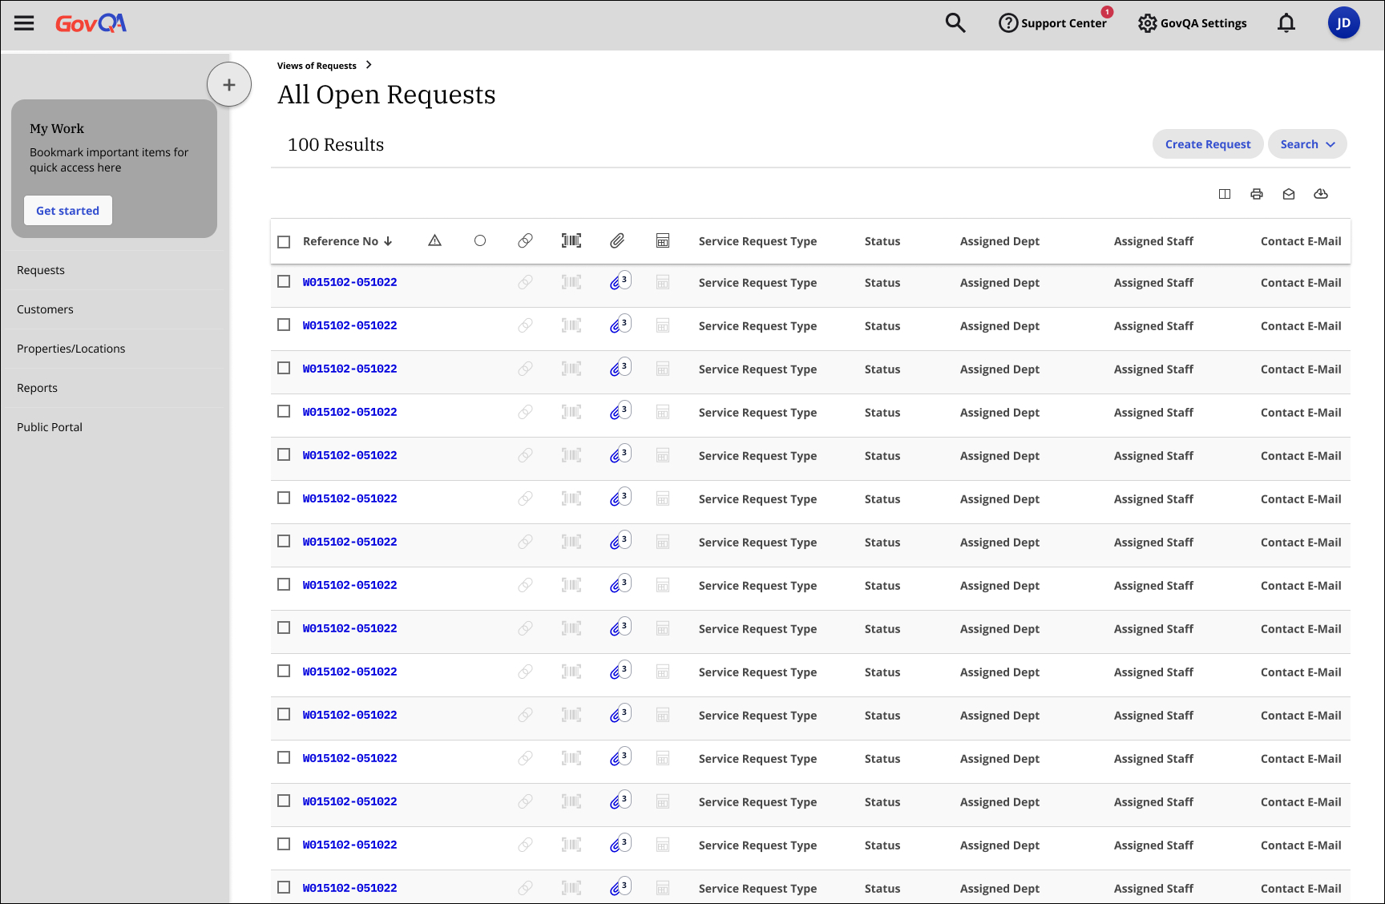Check the seventh request row checkbox
1385x904 pixels.
(x=284, y=541)
